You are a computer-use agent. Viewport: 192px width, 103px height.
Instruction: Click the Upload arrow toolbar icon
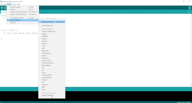coord(5,8)
